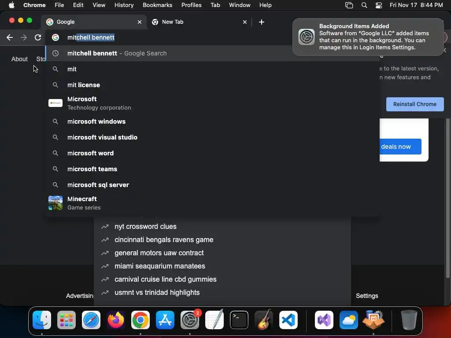This screenshot has width=451, height=338.
Task: Pick the 'microsoft teams' suggestion
Action: 212,169
